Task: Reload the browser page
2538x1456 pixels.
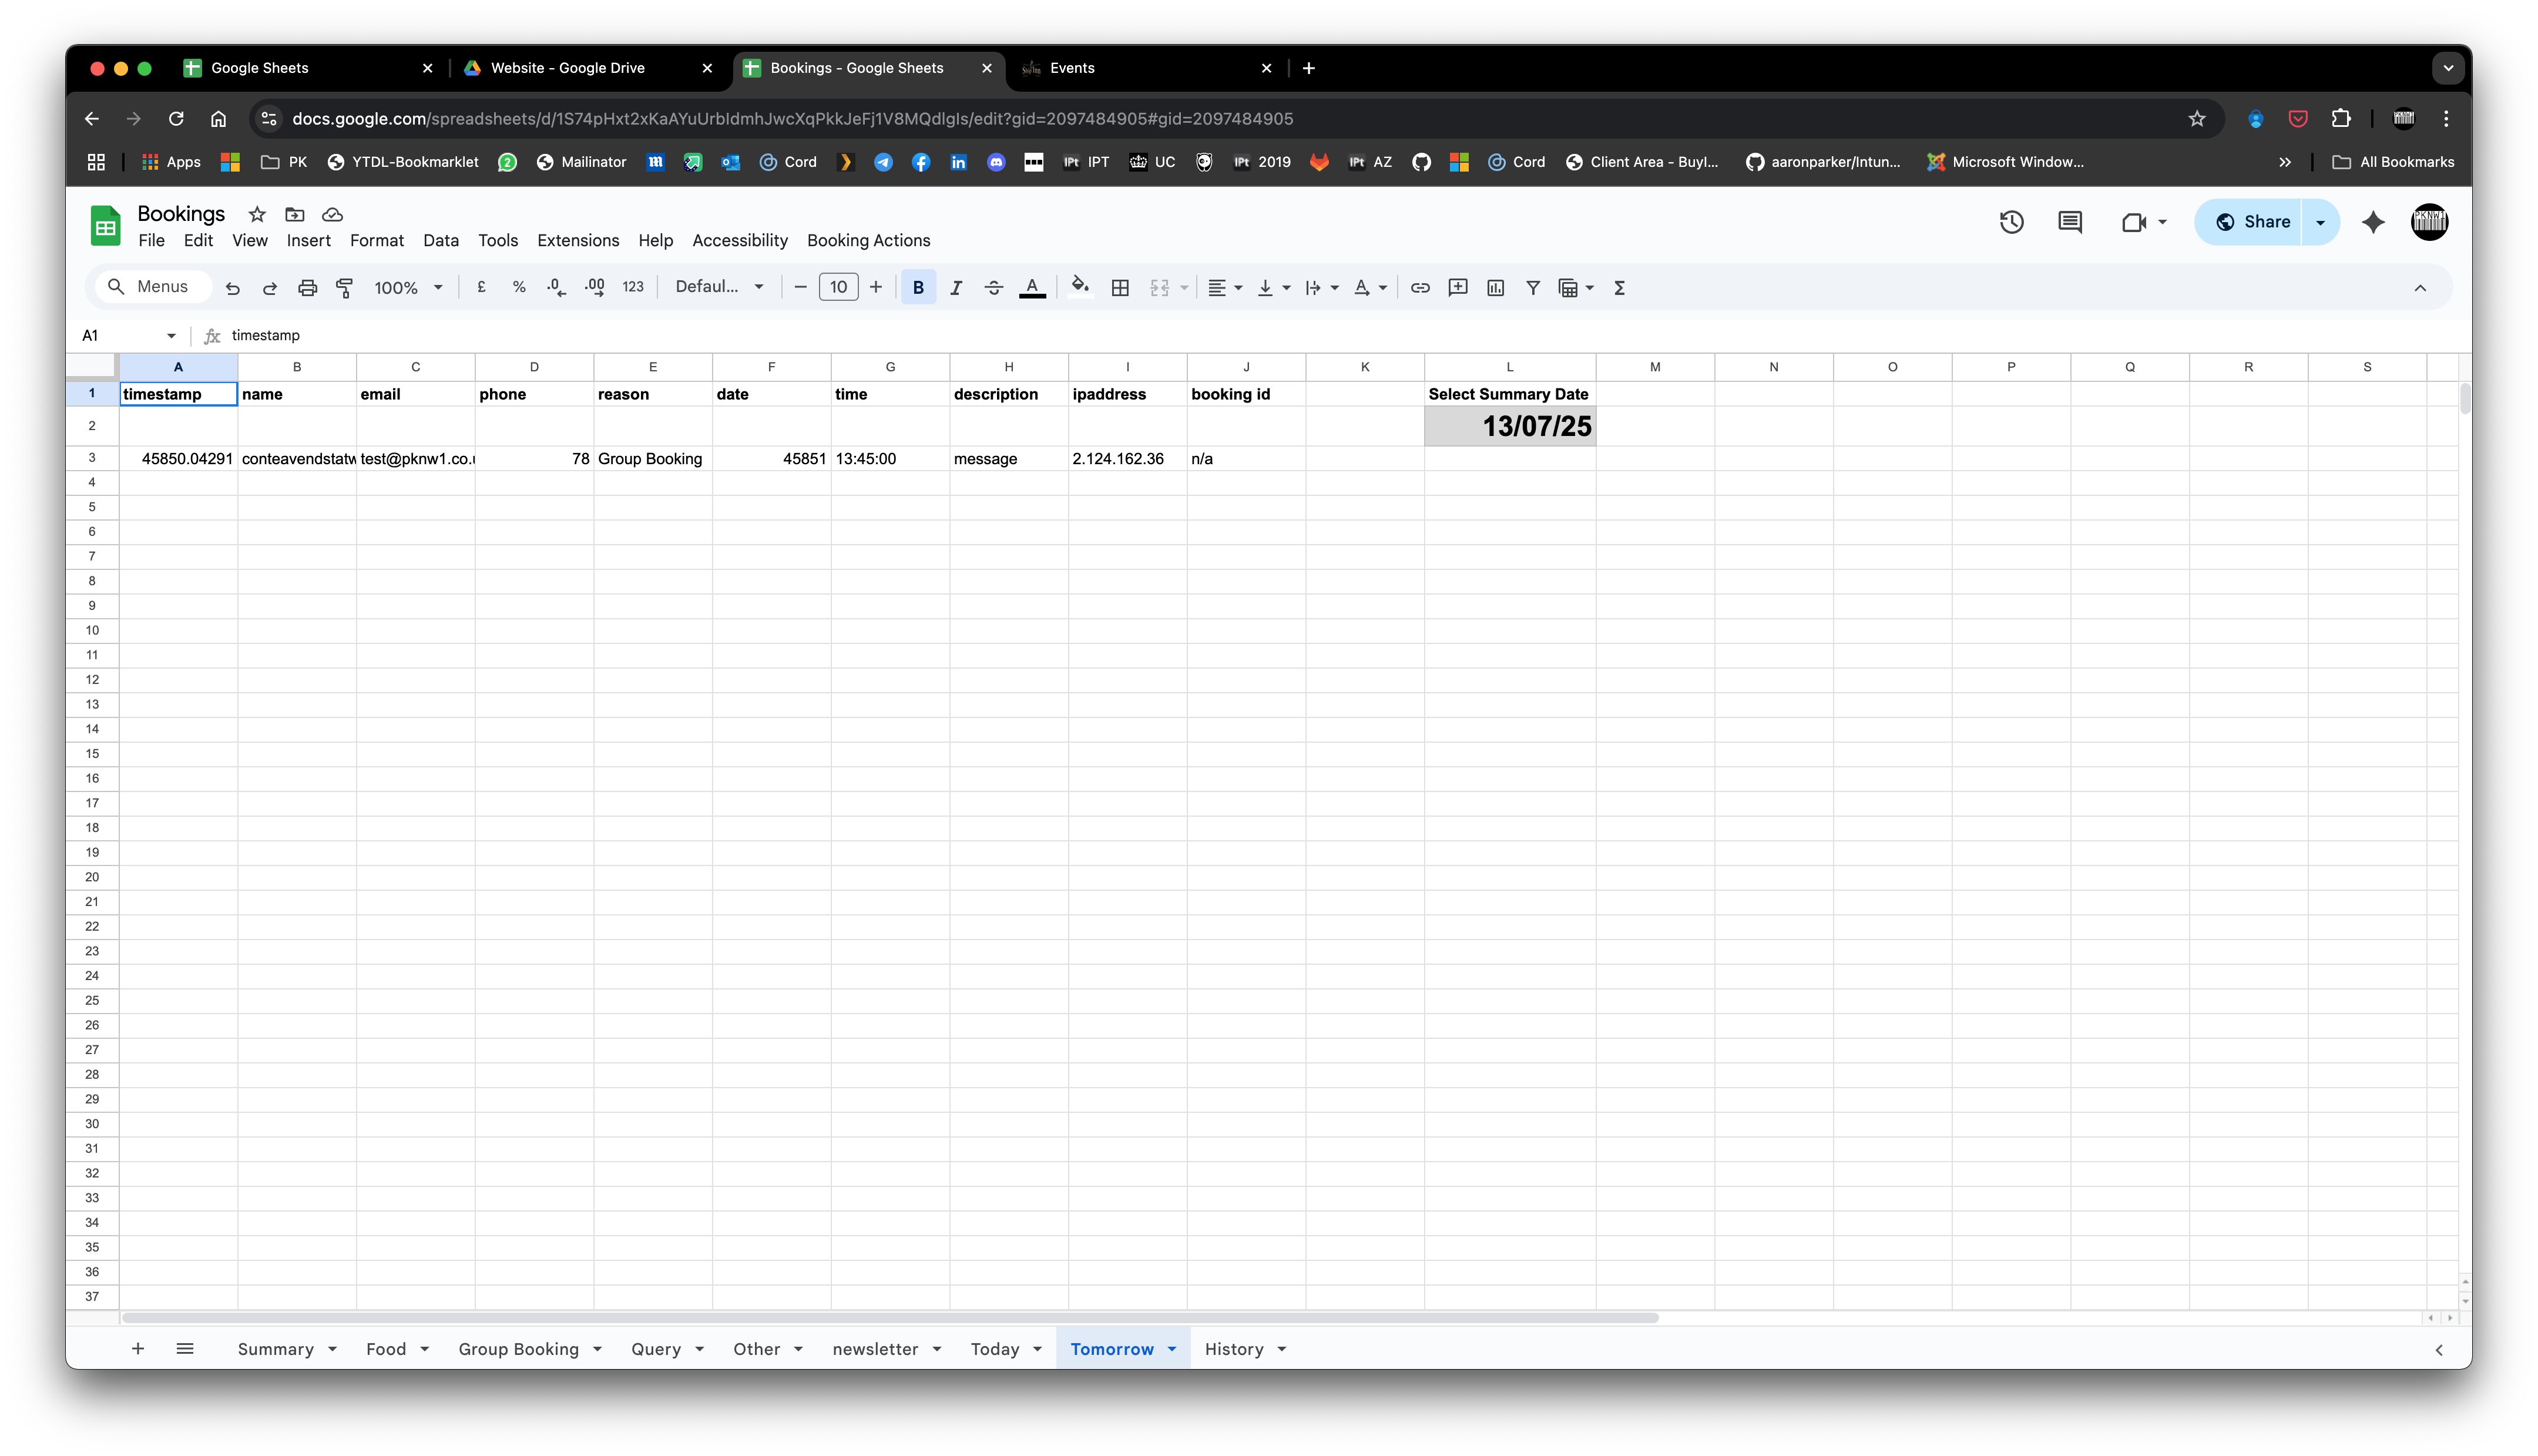Action: click(176, 119)
